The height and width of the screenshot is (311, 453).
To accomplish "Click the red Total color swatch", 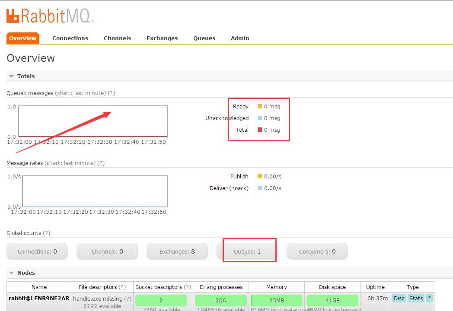I will (x=260, y=130).
